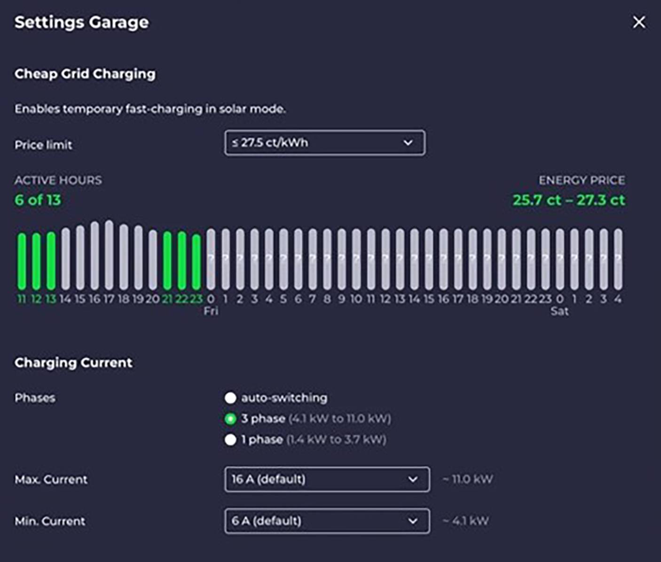Select the green bar for hour 21
The width and height of the screenshot is (661, 562).
167,260
